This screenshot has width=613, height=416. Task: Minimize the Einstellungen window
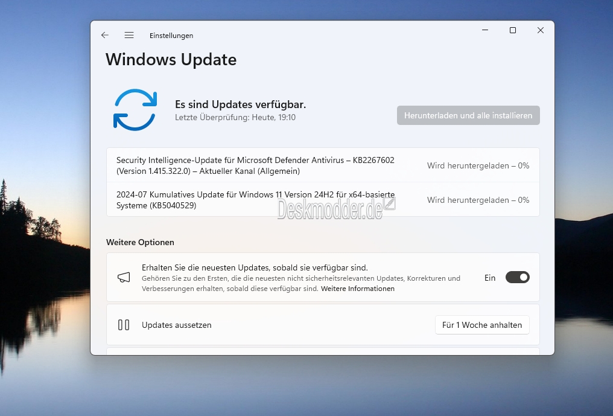[x=485, y=30]
